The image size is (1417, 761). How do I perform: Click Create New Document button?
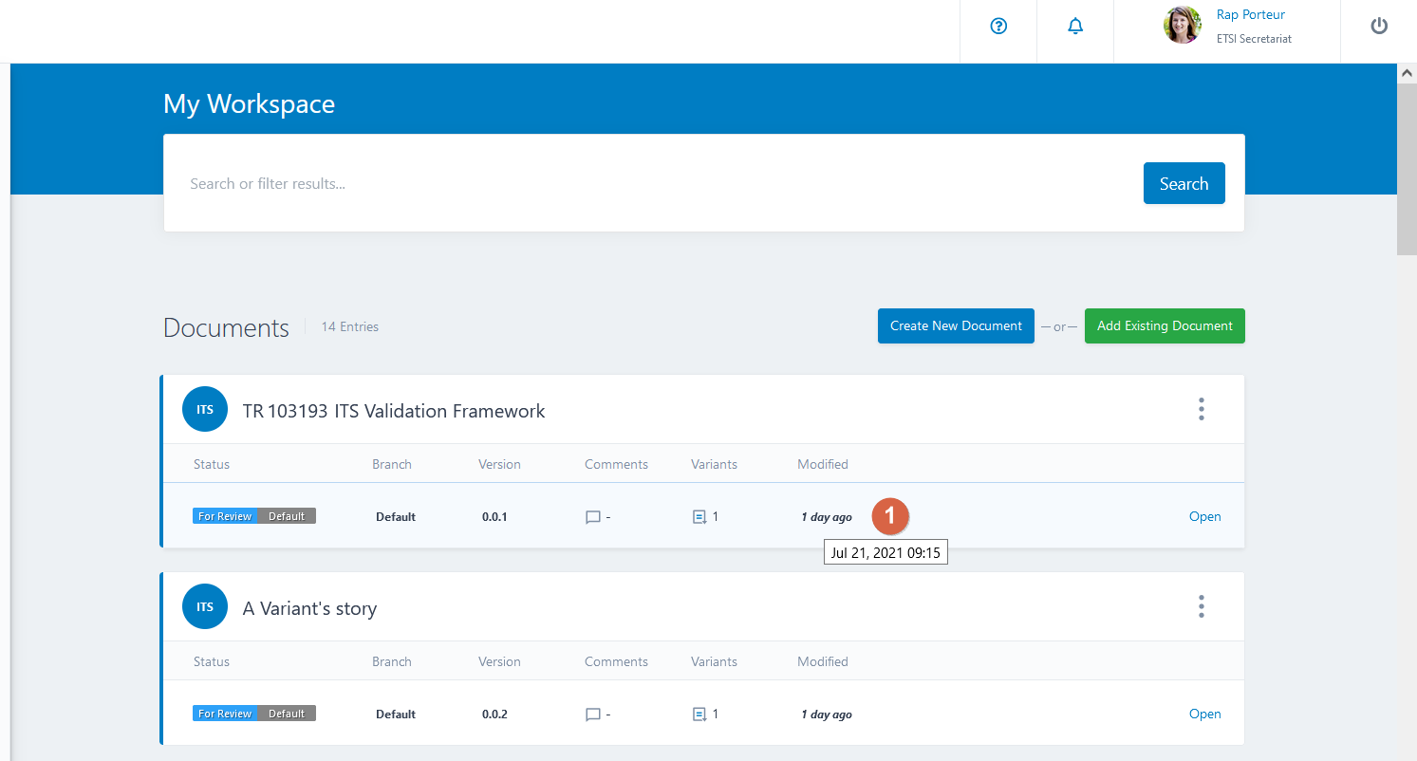pyautogui.click(x=956, y=325)
